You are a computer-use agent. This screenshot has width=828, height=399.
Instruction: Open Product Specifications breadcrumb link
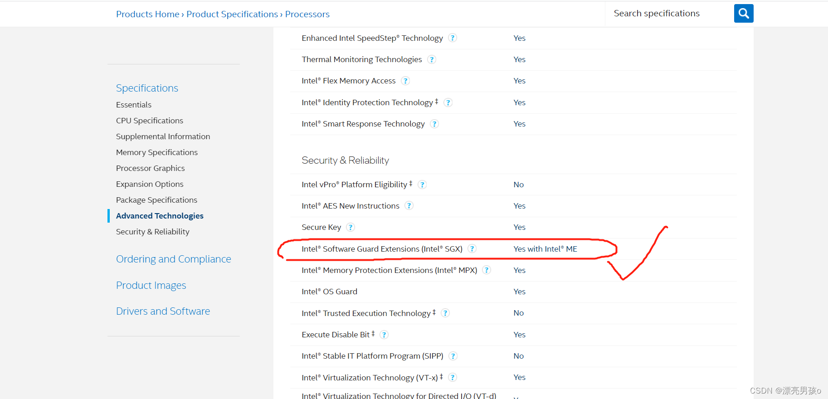click(x=232, y=14)
